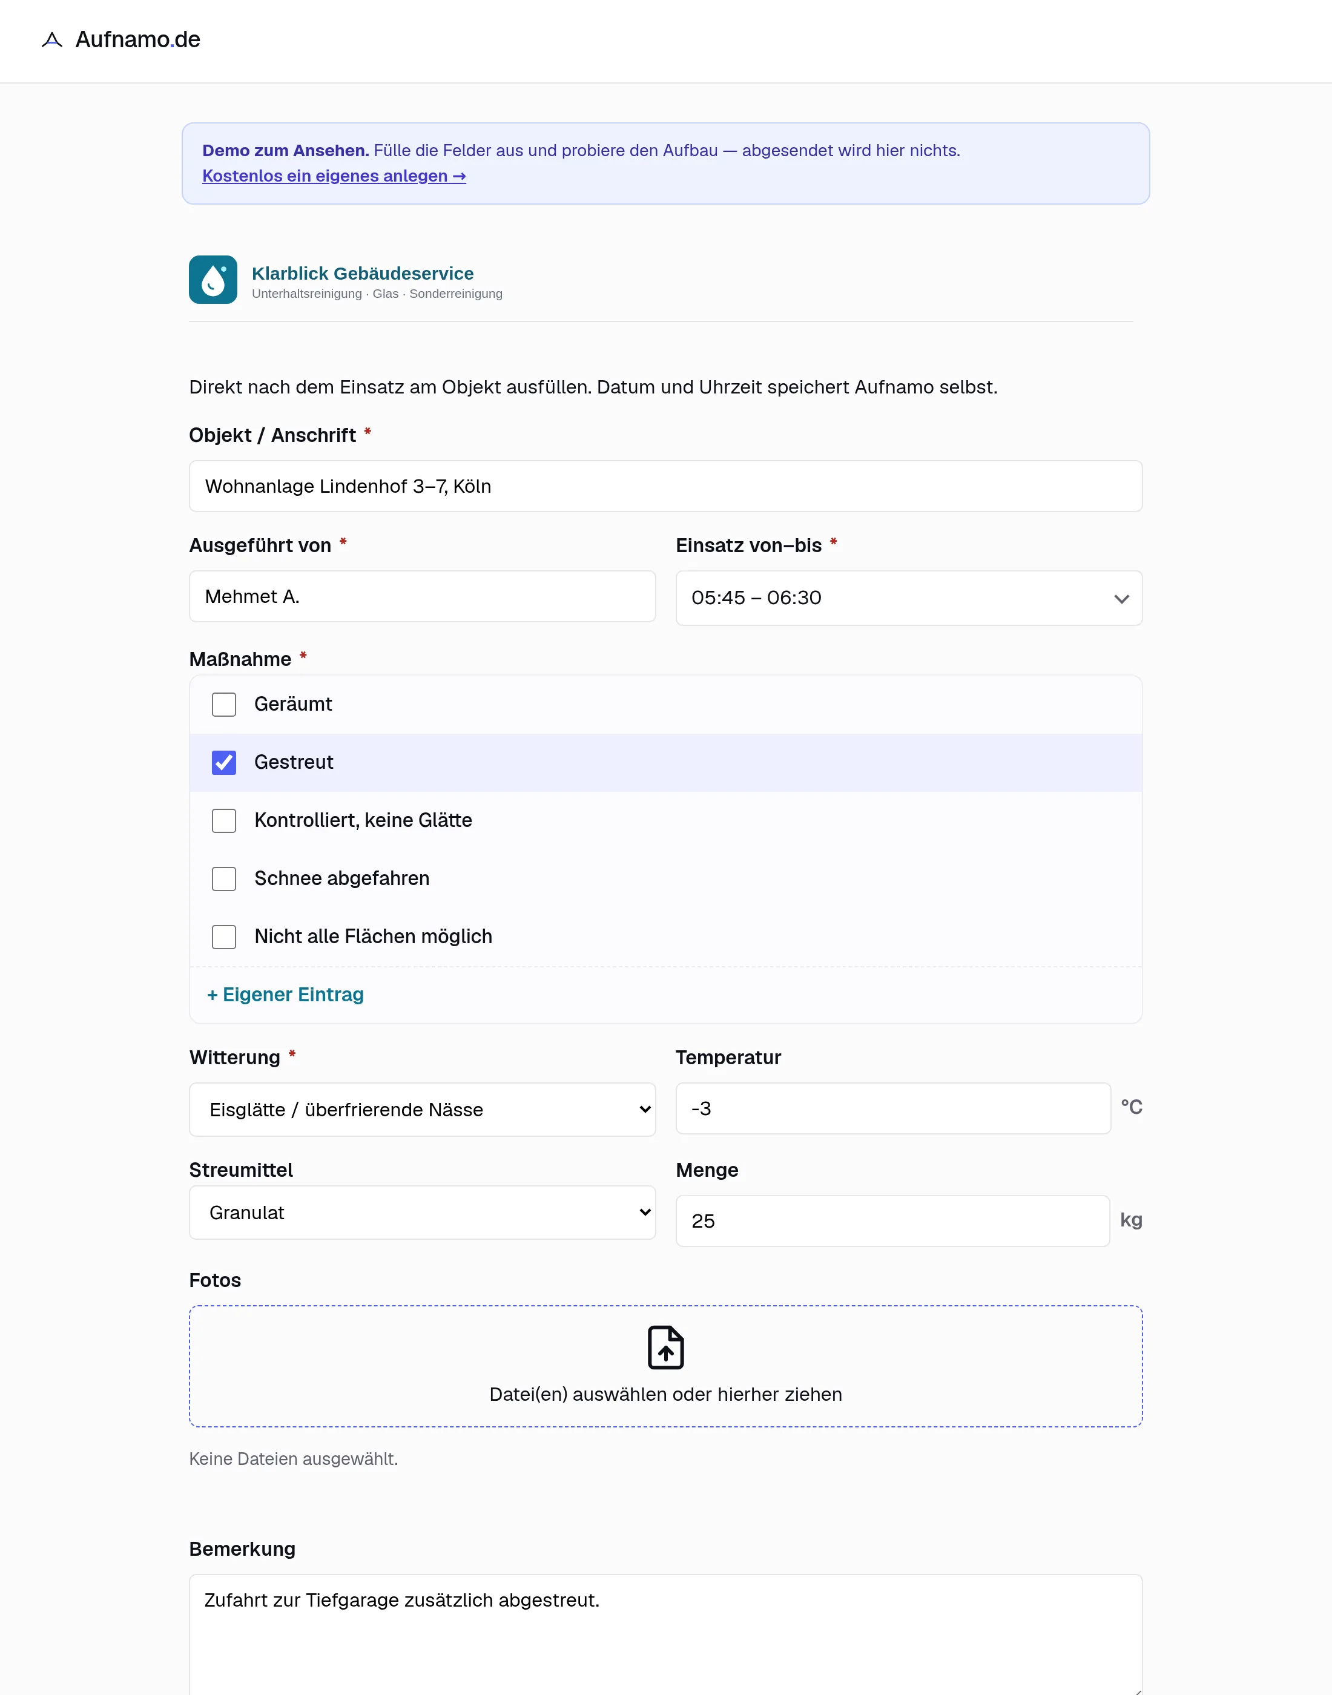Image resolution: width=1332 pixels, height=1695 pixels.
Task: Click the °C unit label
Action: point(1132,1107)
